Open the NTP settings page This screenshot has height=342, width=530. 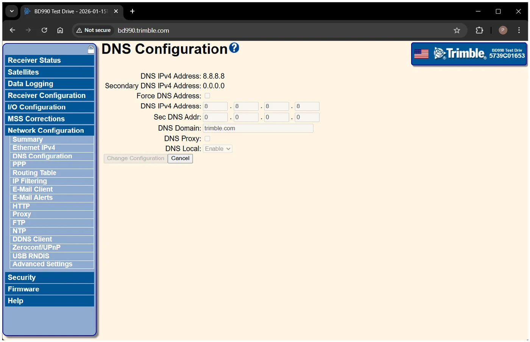(52, 231)
